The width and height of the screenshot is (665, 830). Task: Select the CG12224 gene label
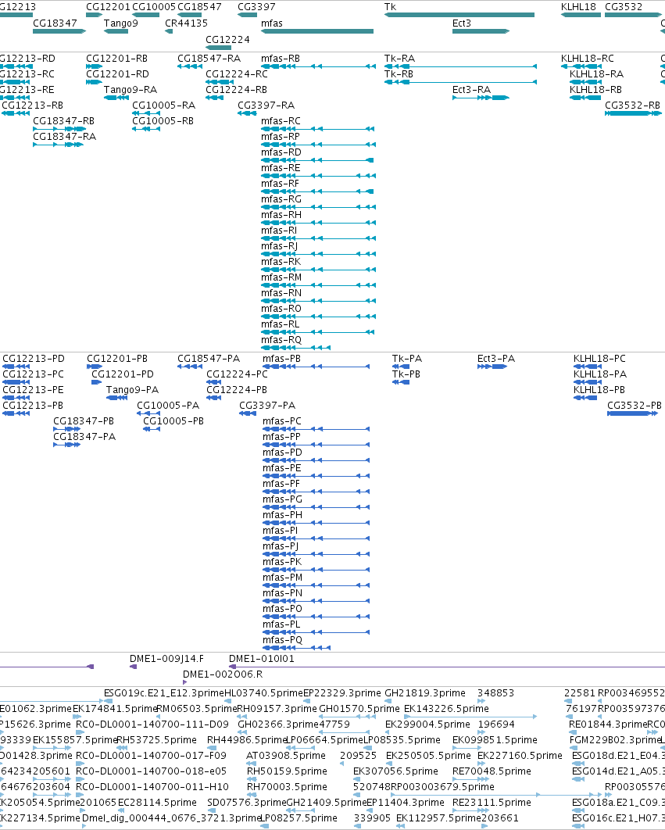tap(227, 40)
